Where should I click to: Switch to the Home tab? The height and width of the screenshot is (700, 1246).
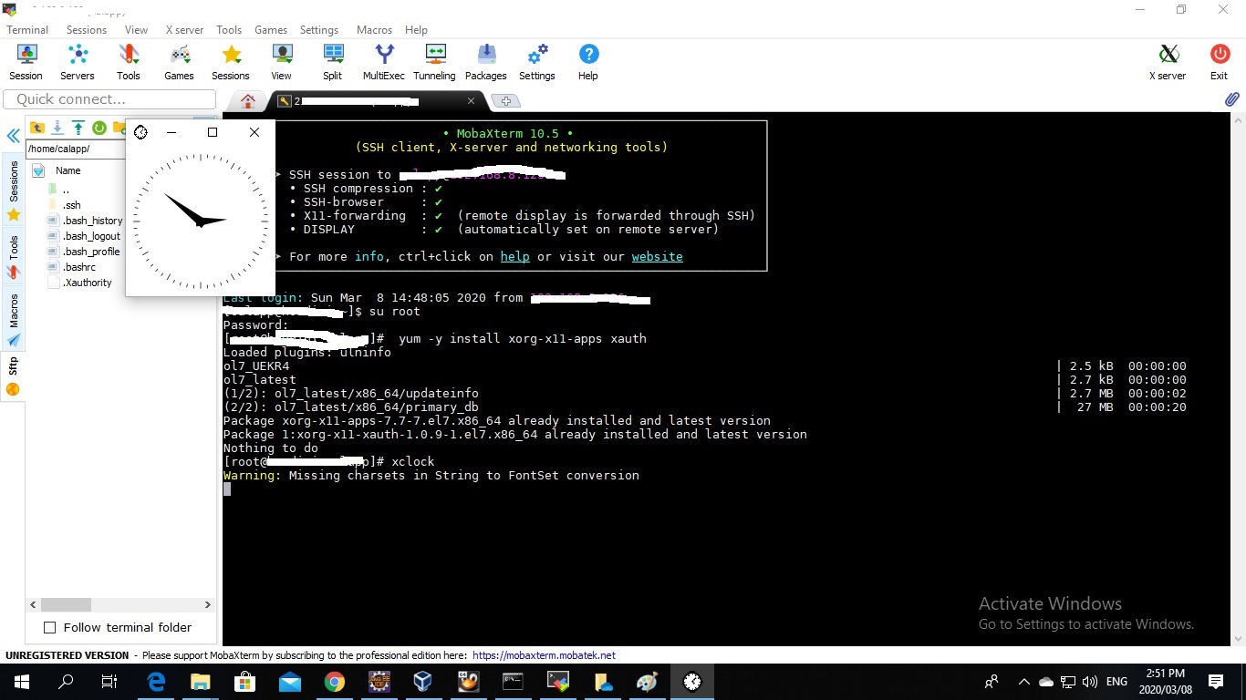click(x=246, y=100)
